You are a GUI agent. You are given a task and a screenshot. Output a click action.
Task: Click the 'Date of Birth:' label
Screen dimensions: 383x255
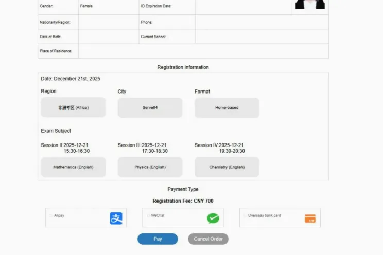tap(50, 37)
